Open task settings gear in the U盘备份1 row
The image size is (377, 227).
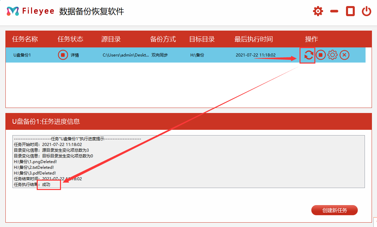pyautogui.click(x=333, y=55)
